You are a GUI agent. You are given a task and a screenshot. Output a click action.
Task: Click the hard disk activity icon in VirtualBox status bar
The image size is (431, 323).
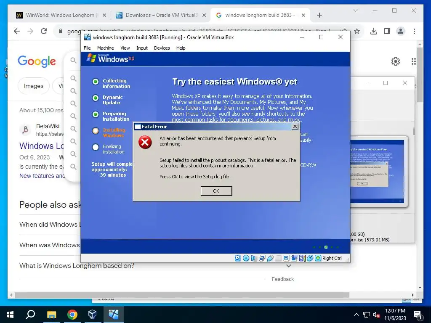(x=238, y=258)
